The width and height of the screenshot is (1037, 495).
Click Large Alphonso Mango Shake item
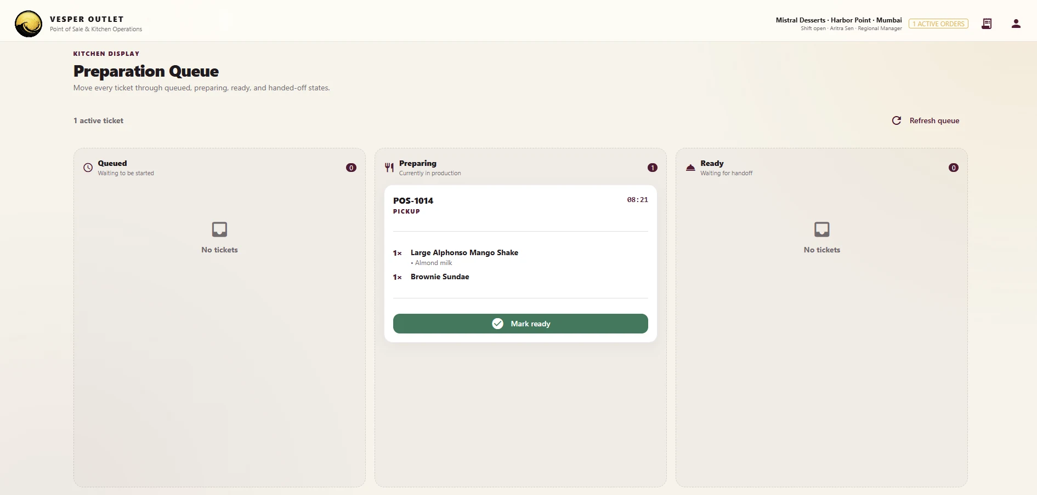point(464,252)
